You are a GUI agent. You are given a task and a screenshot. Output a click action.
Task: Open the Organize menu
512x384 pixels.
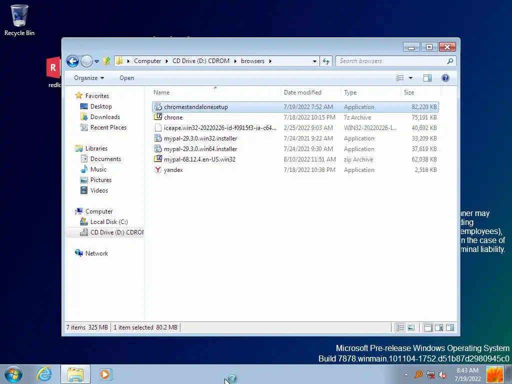tap(89, 78)
